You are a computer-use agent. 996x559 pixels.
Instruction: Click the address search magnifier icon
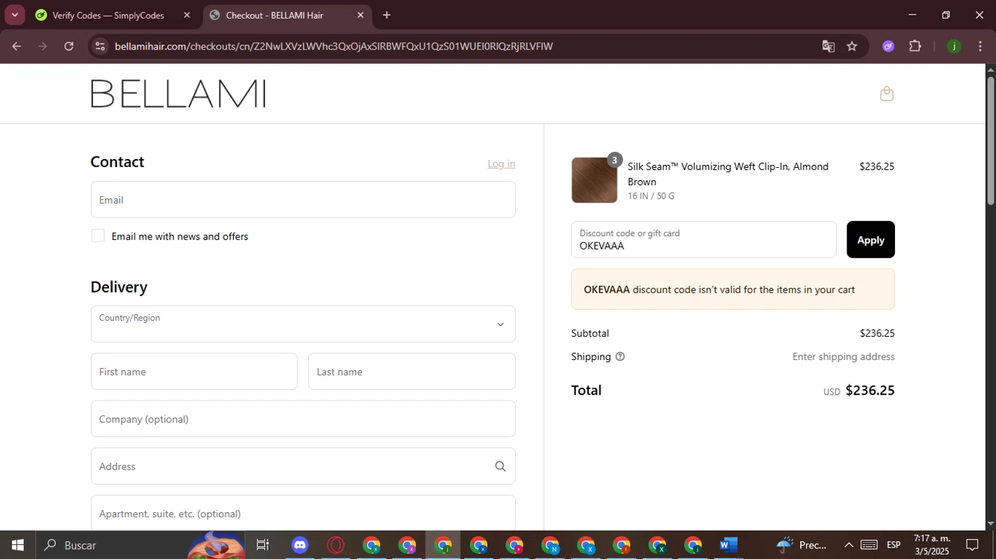click(x=500, y=466)
